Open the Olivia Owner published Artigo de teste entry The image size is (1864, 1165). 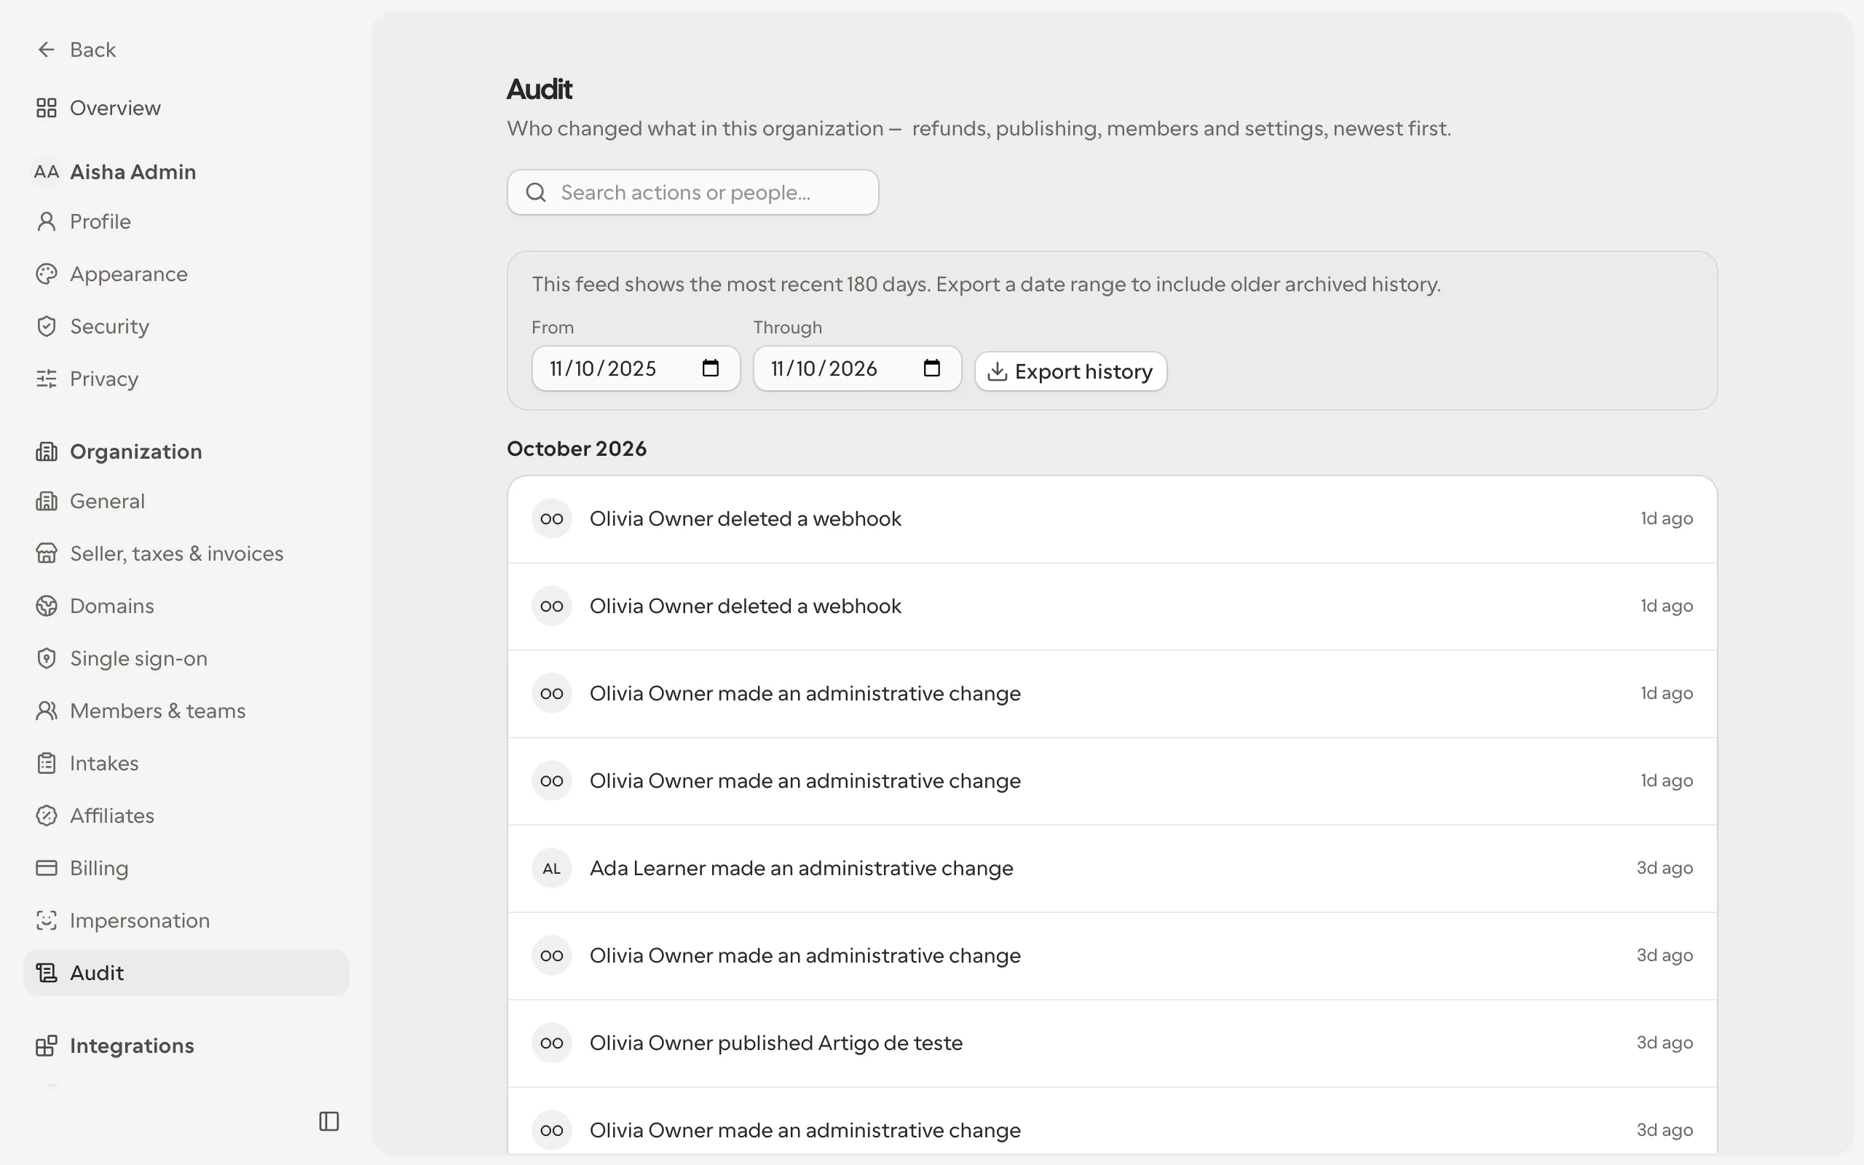click(1113, 1043)
